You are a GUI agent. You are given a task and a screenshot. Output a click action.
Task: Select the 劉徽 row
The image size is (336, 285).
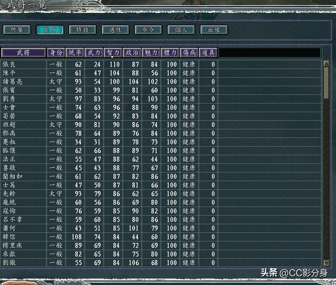161,262
